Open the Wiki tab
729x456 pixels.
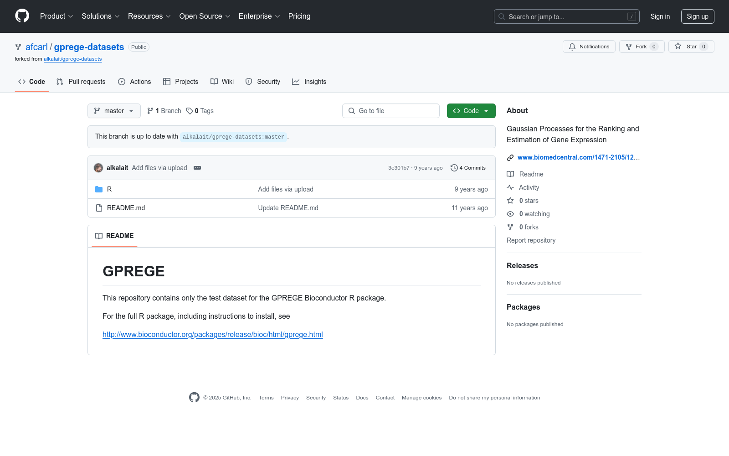[x=222, y=82]
